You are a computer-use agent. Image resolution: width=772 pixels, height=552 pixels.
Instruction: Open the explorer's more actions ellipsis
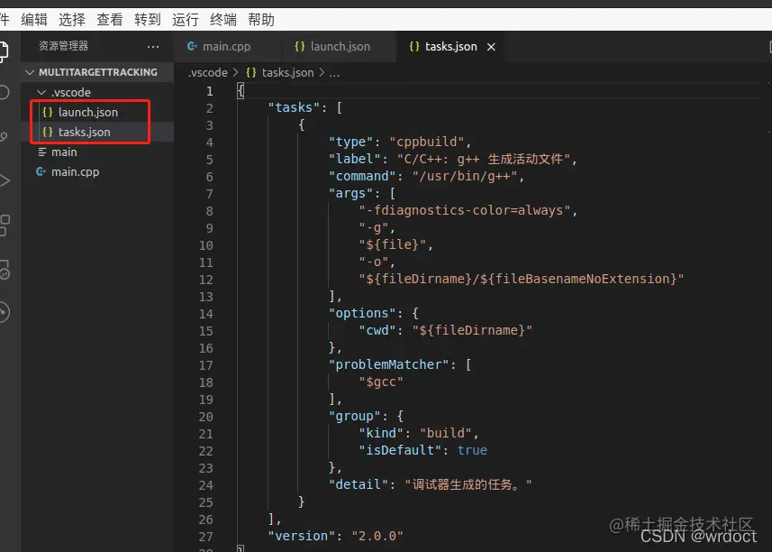153,47
